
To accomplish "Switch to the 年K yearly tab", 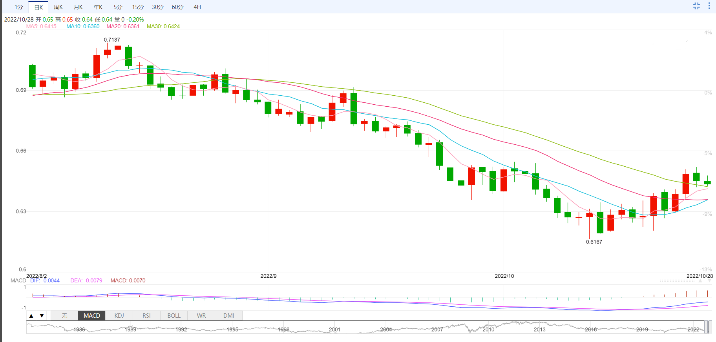I will point(98,7).
